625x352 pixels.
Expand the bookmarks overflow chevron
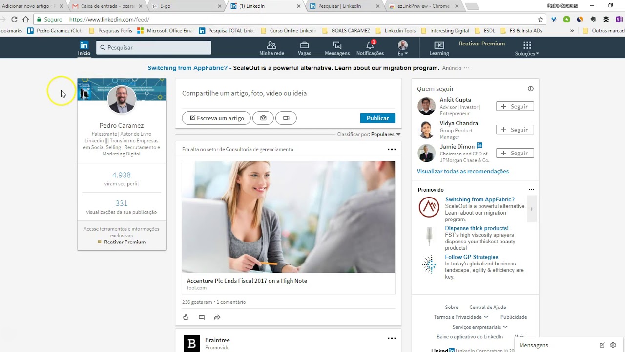click(x=572, y=30)
